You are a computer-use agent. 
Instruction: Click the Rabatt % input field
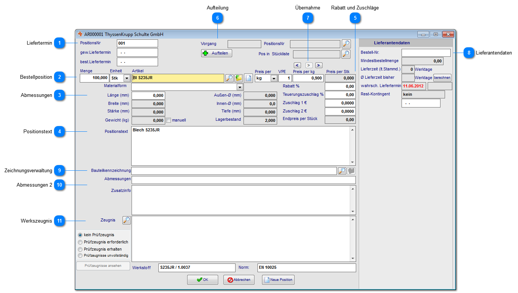(x=340, y=87)
